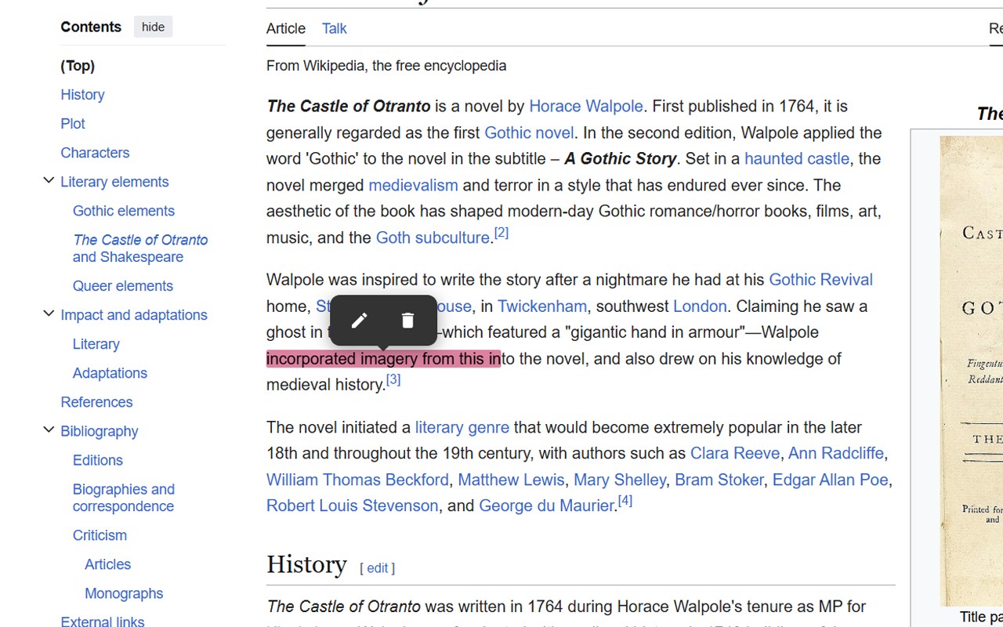Viewport: 1003px width, 627px height.
Task: Open The Castle of Otranto and Shakespeare subsection
Action: [x=140, y=248]
